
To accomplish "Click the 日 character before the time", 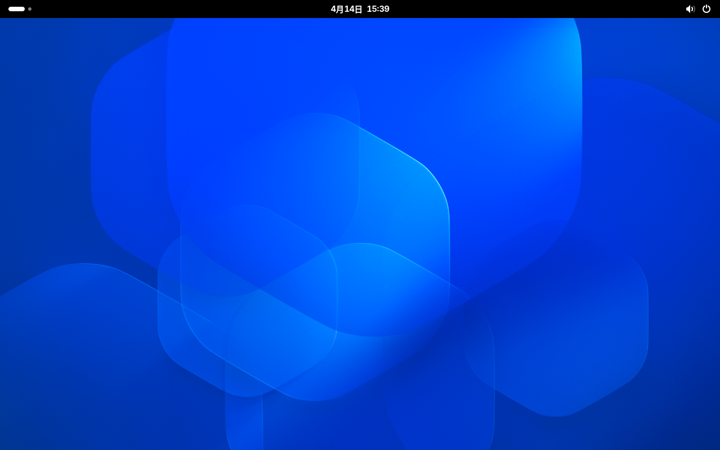I will [x=358, y=9].
